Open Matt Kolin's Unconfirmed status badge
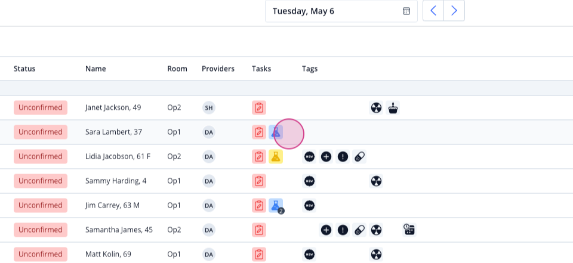Image resolution: width=573 pixels, height=263 pixels. [x=41, y=254]
